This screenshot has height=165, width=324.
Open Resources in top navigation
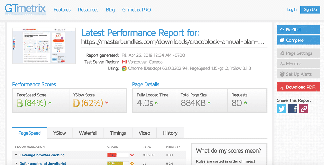click(88, 10)
